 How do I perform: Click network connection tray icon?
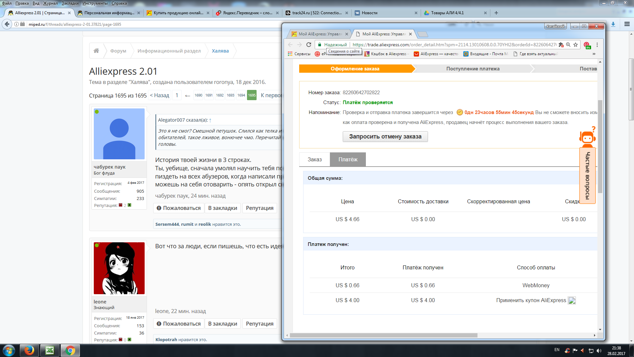591,350
